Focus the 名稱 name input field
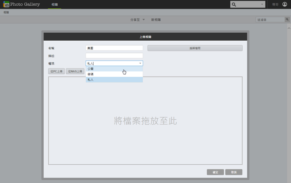 point(114,48)
